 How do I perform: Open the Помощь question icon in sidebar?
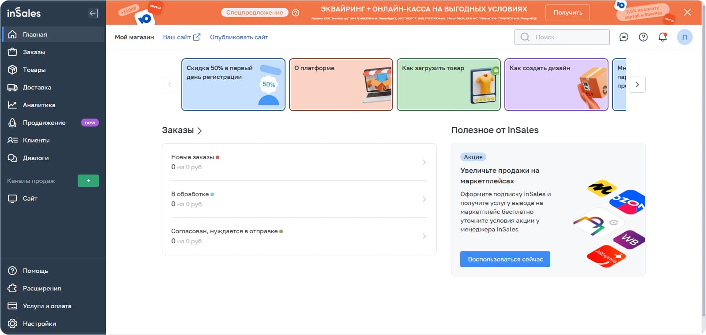(x=12, y=271)
